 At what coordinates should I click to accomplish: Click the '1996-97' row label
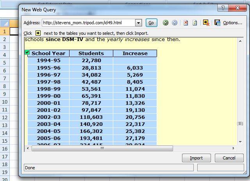click(x=48, y=75)
